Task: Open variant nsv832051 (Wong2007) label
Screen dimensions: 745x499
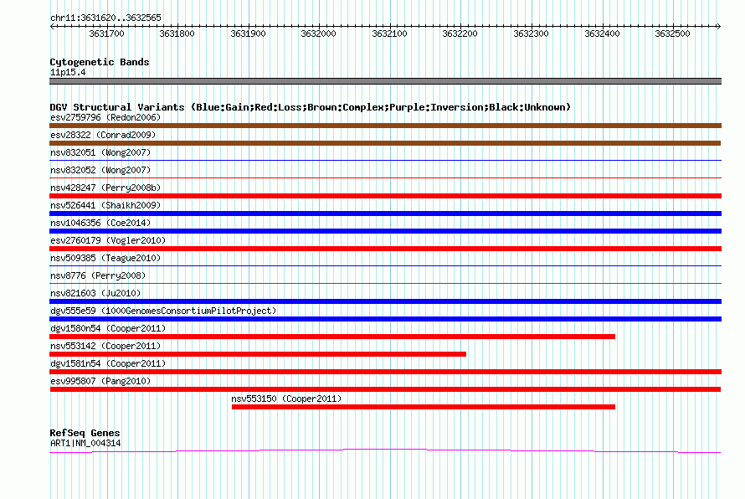Action: 100,152
